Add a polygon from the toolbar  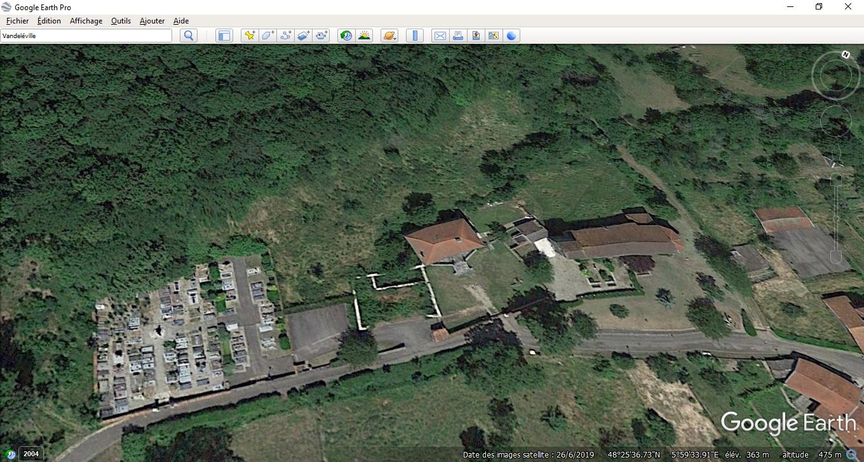(x=267, y=36)
